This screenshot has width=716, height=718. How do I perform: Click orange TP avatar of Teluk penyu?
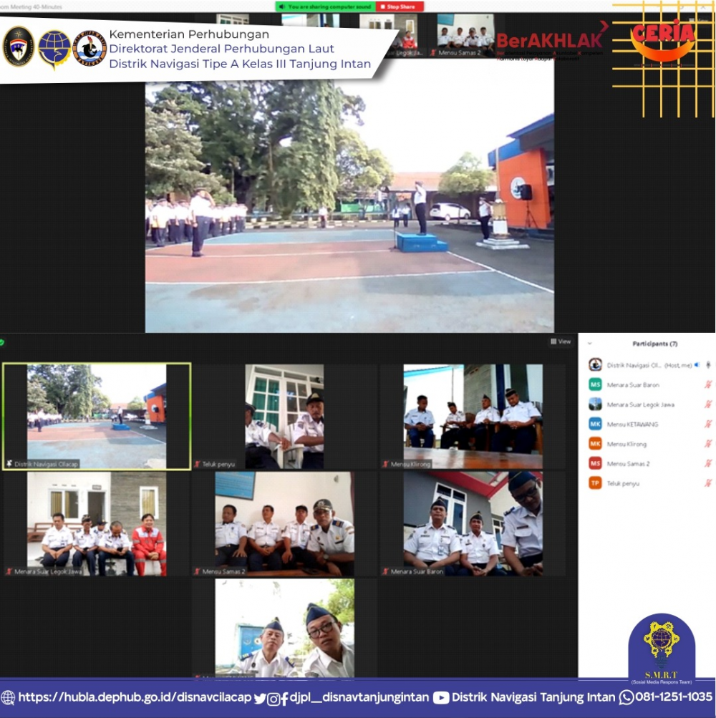coord(595,483)
